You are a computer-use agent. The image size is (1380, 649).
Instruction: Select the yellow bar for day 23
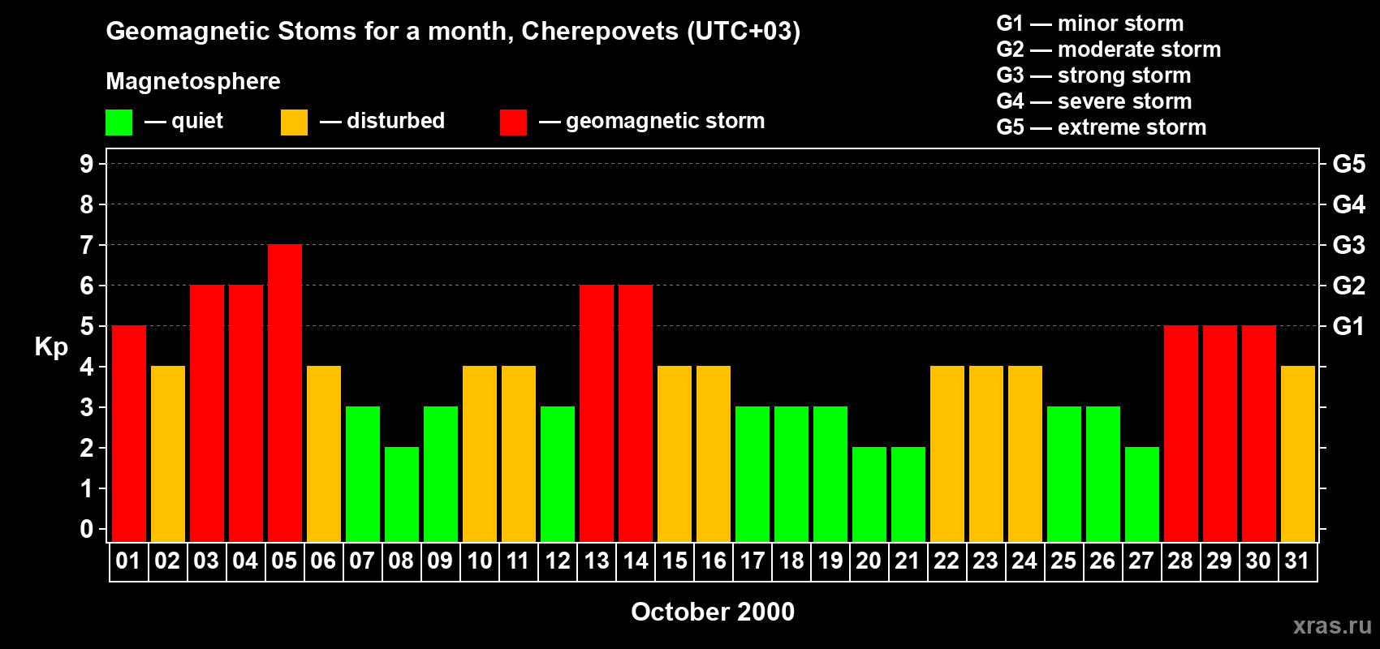coord(986,454)
